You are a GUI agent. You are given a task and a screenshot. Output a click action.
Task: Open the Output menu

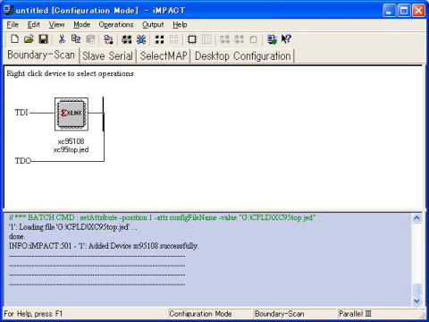[153, 25]
